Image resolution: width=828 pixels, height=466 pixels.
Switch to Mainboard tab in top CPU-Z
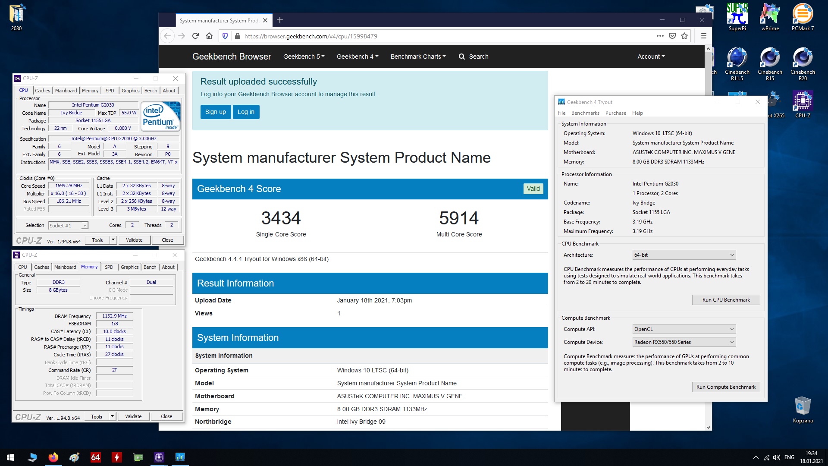66,91
